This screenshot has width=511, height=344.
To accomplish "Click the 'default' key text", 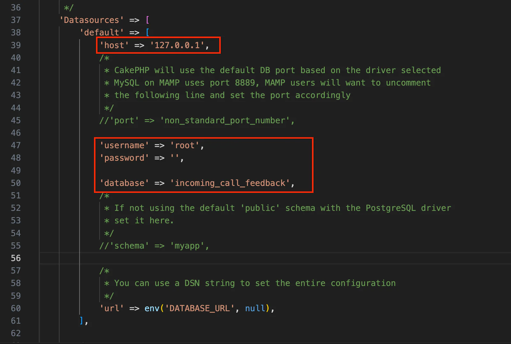I will [x=102, y=33].
